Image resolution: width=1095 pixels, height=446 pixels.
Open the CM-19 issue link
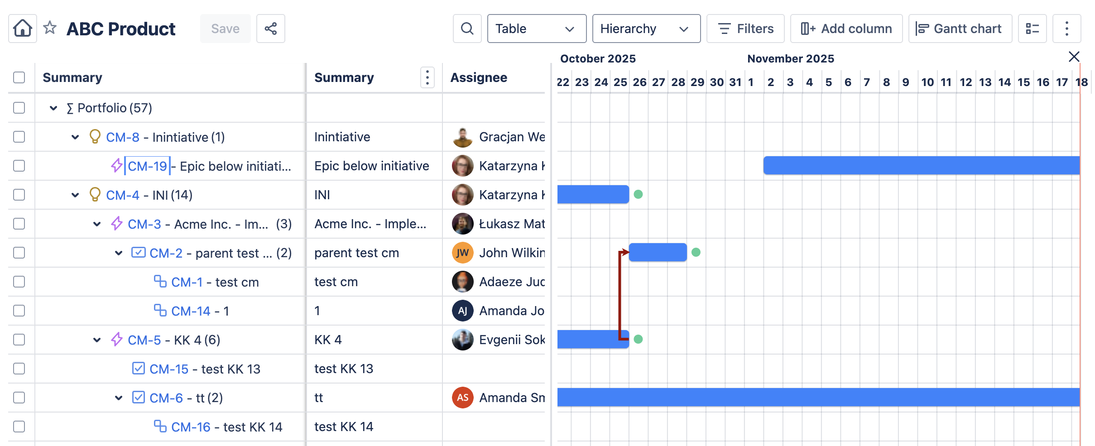click(147, 166)
